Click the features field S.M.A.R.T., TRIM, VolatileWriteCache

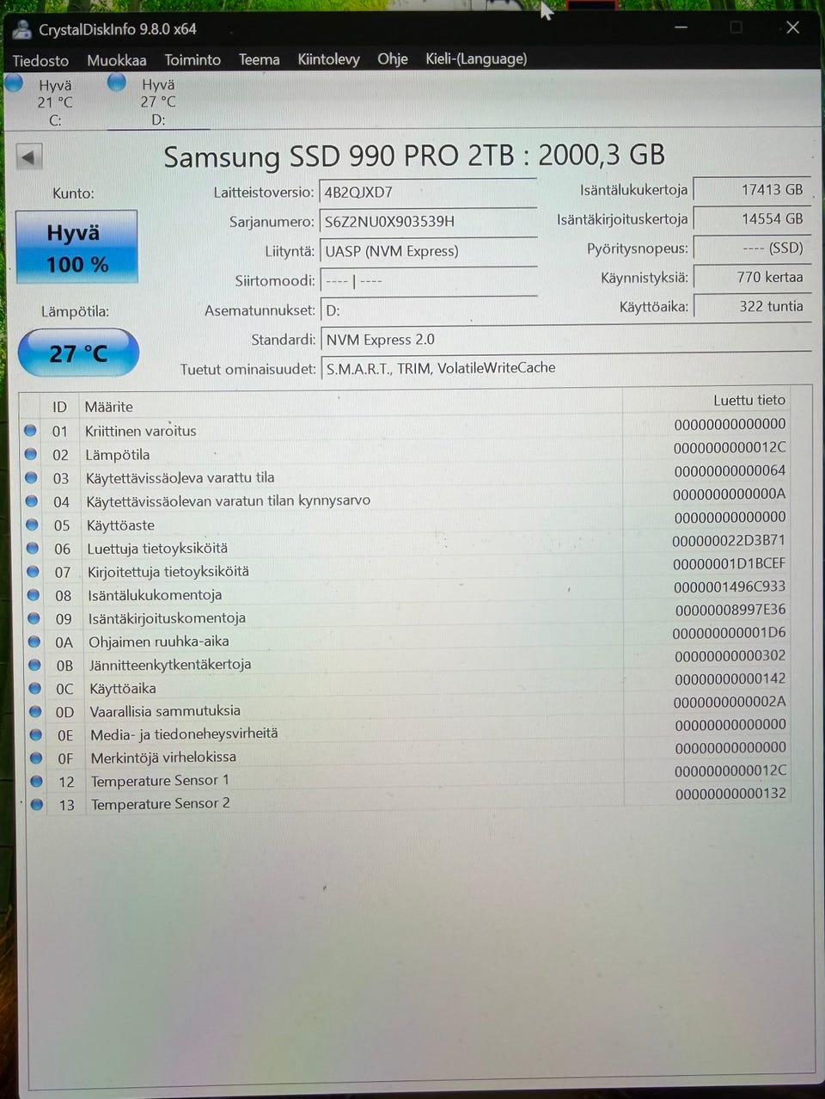click(x=565, y=368)
